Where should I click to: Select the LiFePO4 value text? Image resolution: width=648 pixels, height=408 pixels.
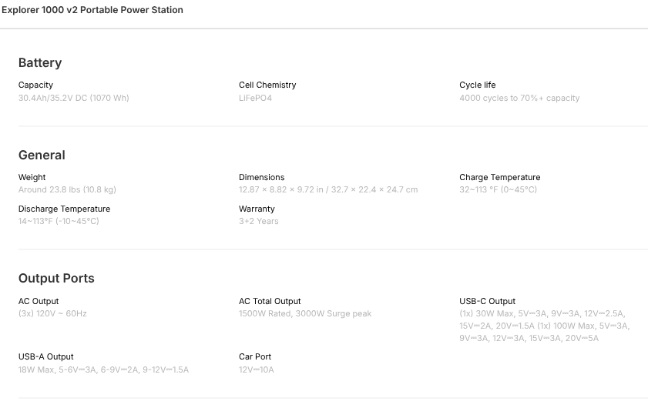[x=255, y=98]
